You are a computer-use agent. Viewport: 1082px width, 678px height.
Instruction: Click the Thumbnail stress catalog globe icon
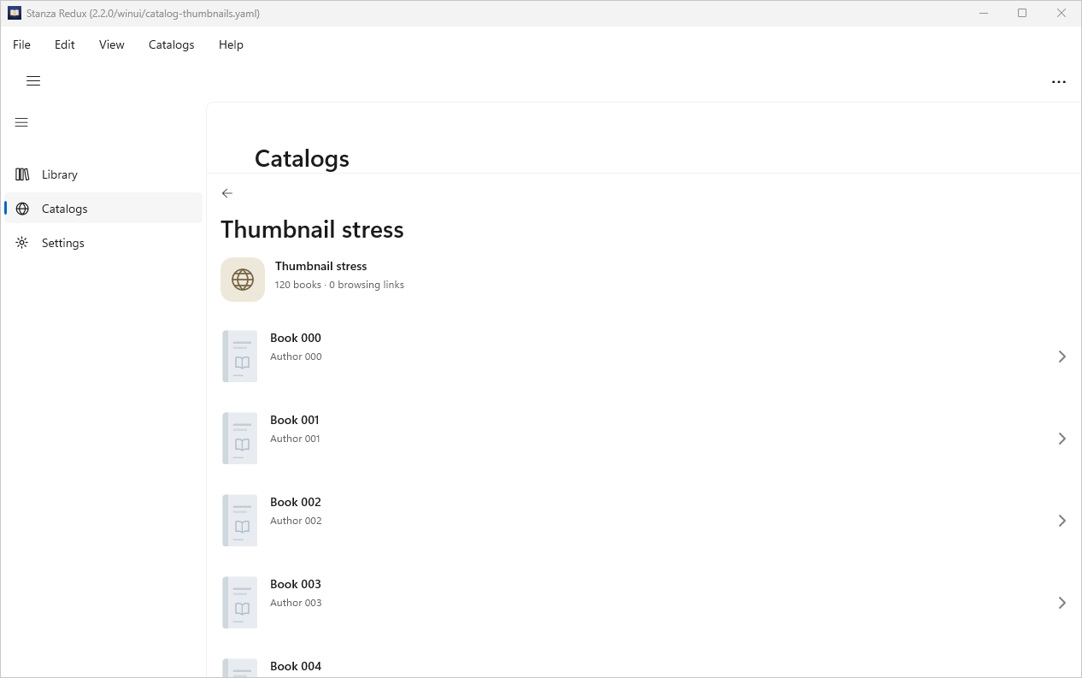[243, 280]
